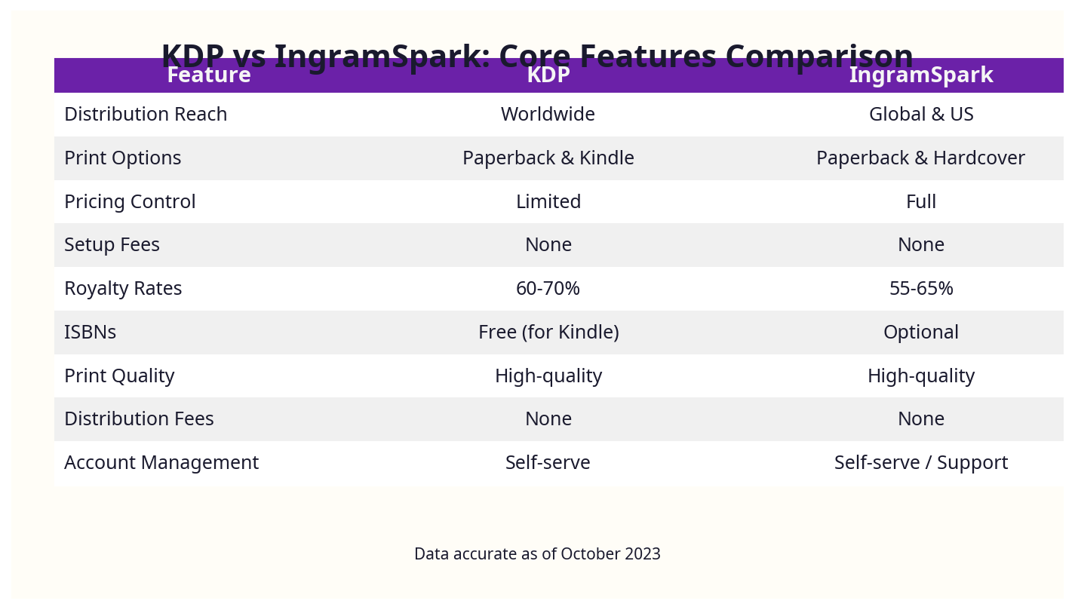
Task: Click the Free (for Kindle) ISBN cell
Action: tap(548, 332)
